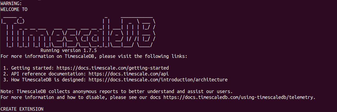
Task: Click the 'For more information on TimescaleDB' line
Action: 94,56
